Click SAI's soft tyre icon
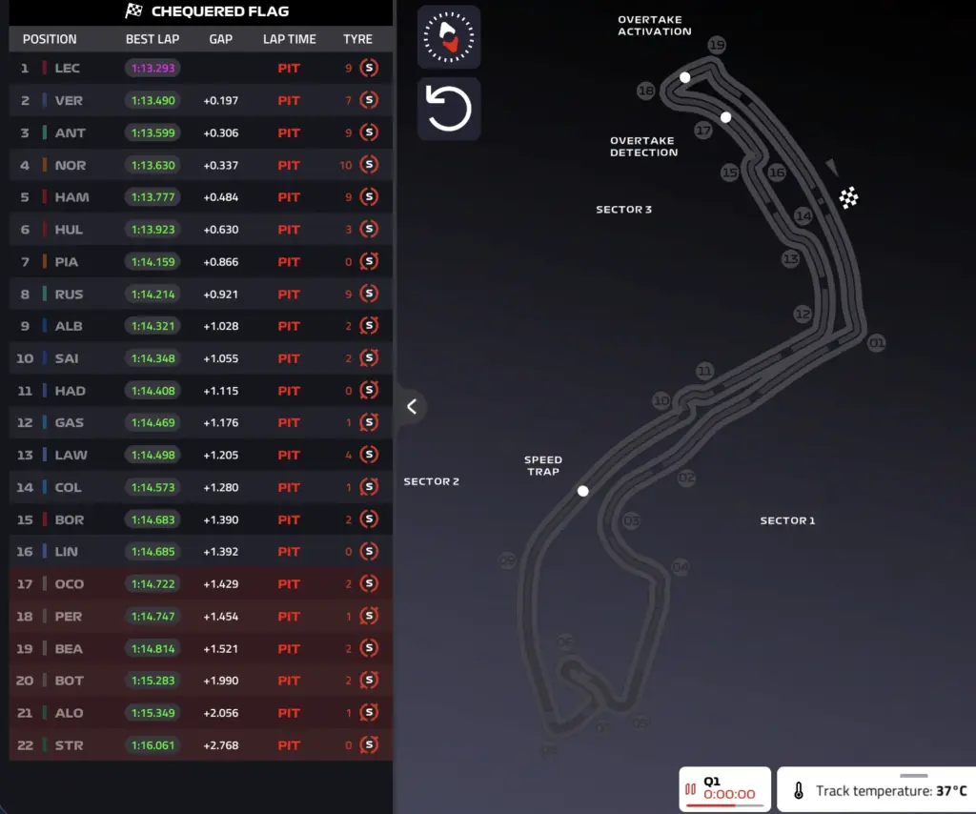 (x=369, y=357)
